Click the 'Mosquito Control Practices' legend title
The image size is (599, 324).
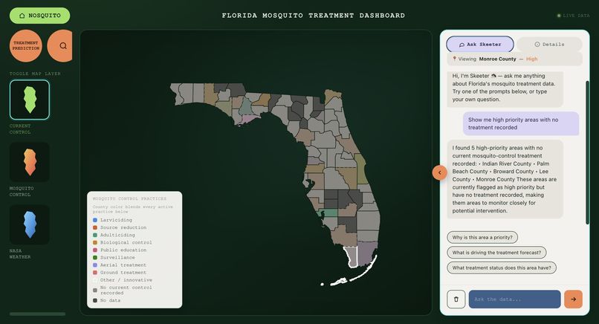pos(129,198)
